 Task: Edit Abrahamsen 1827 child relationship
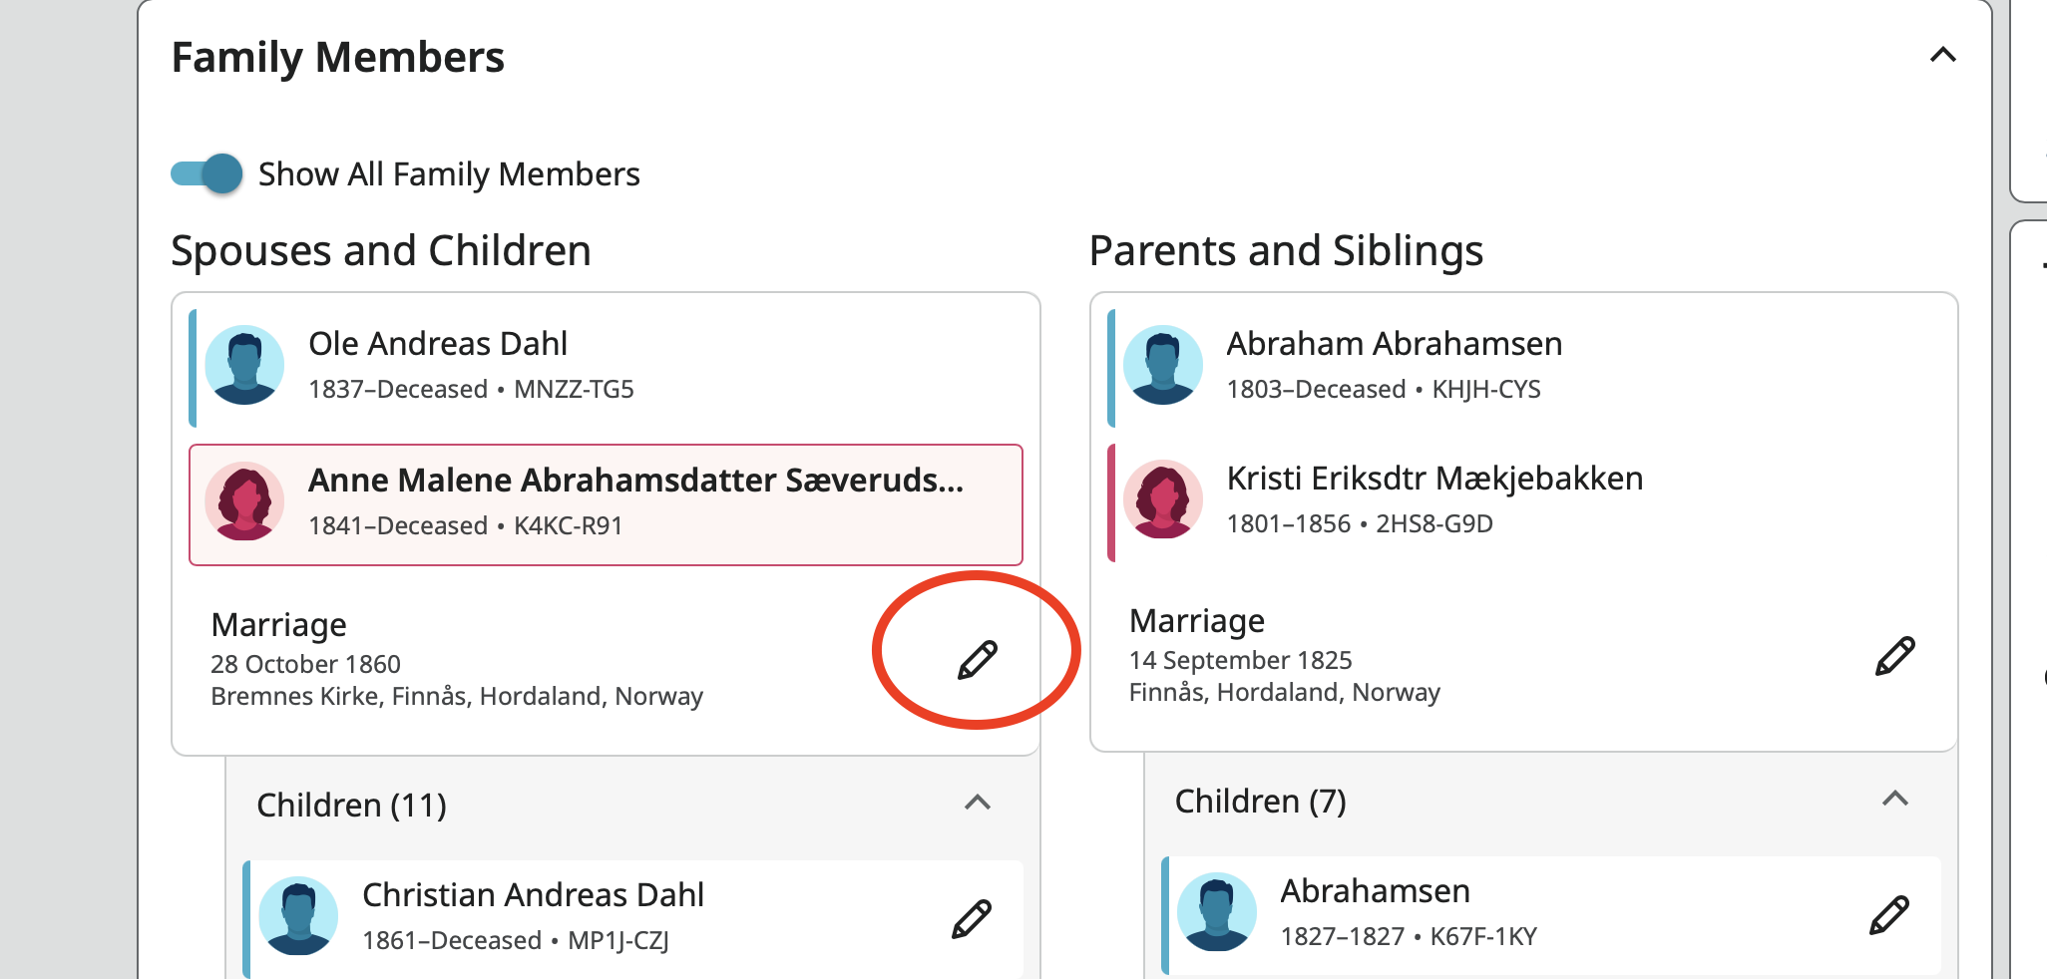pos(1888,915)
